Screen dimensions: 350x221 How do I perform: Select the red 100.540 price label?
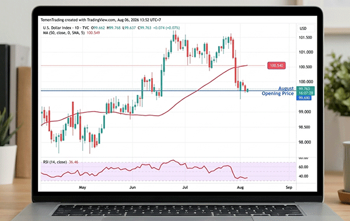click(x=276, y=66)
